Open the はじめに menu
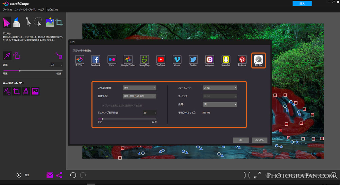The width and height of the screenshot is (340, 185). coord(52,10)
